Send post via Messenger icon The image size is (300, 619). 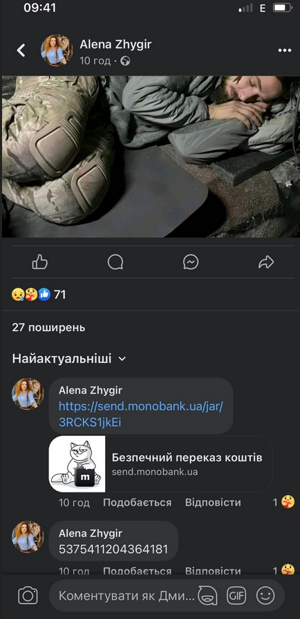(x=191, y=261)
